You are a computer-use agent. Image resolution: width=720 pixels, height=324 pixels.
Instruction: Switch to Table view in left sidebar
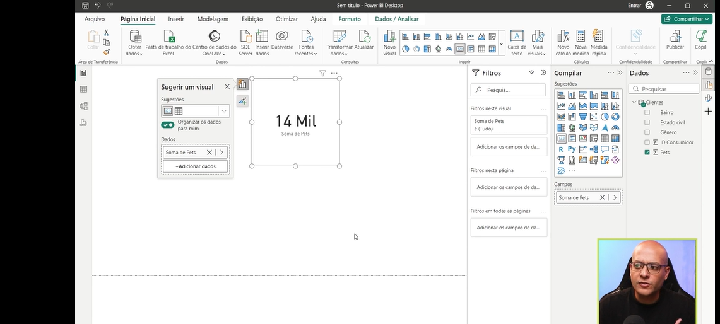point(83,90)
